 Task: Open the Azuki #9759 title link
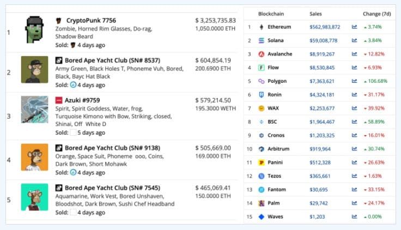pos(82,100)
